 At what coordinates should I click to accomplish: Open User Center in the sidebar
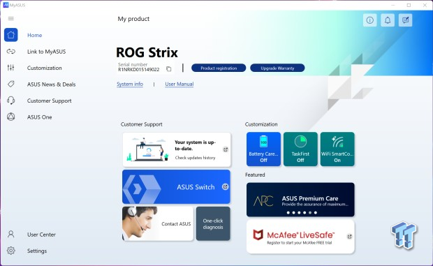41,235
